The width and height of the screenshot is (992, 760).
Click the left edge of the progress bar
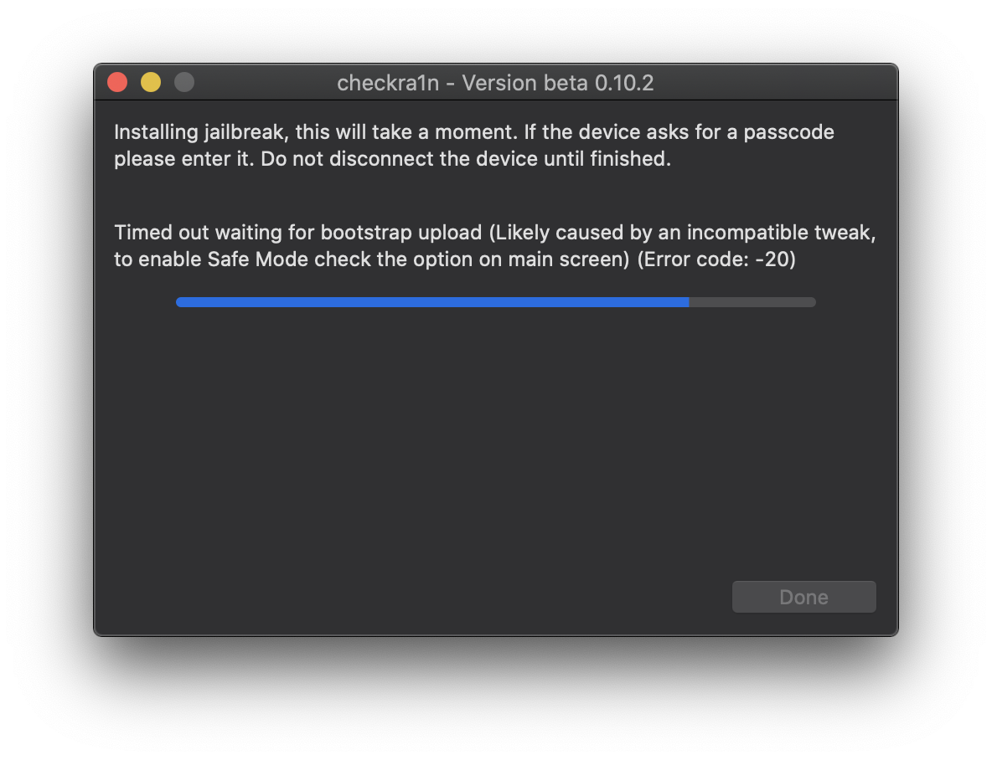[179, 302]
